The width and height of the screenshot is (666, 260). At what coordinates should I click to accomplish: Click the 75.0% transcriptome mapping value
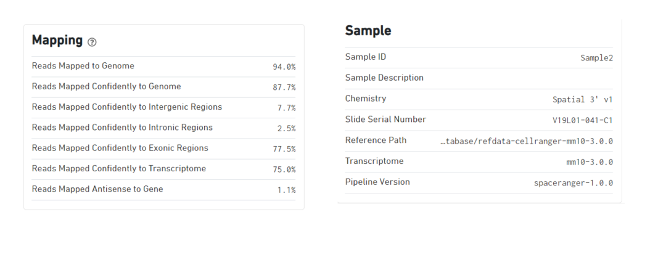[x=284, y=169]
